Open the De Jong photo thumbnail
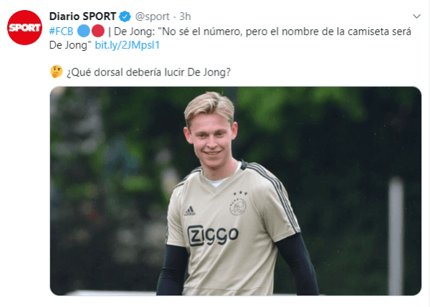The height and width of the screenshot is (307, 430). click(x=236, y=191)
